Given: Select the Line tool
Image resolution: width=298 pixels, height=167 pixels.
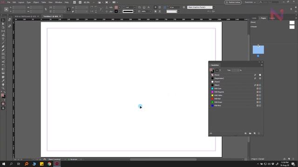Looking at the screenshot, I should pyautogui.click(x=3, y=43).
